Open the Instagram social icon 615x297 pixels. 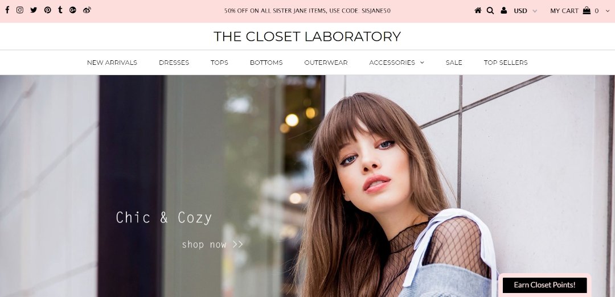20,10
